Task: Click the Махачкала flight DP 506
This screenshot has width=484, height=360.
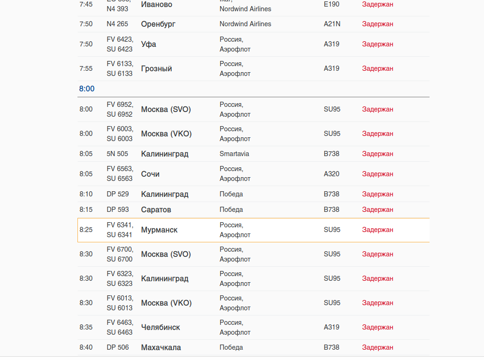Action: tap(254, 347)
